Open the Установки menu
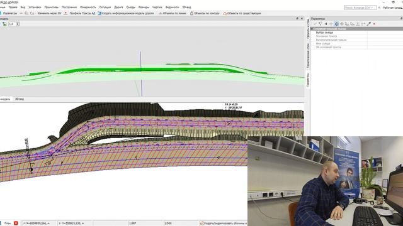 click(x=35, y=8)
